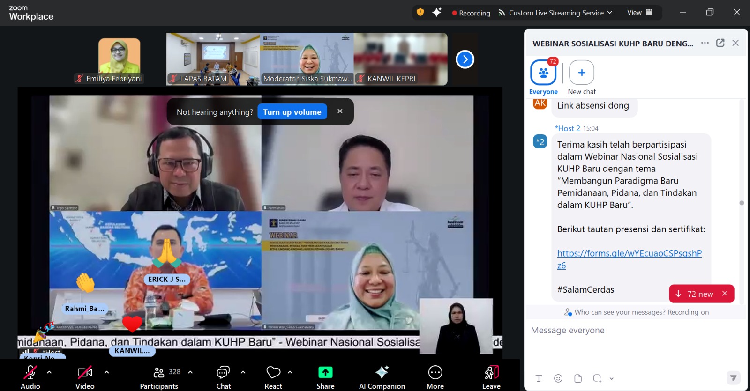The image size is (750, 391).
Task: Open the Participants panel
Action: tap(159, 377)
